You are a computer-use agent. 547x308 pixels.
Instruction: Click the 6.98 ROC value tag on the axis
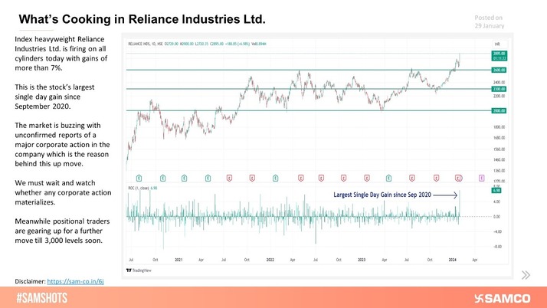pos(496,191)
